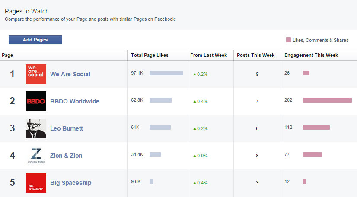Screen dimensions: 357x197
Task: Click the Posts This Week column header
Action: tap(256, 55)
